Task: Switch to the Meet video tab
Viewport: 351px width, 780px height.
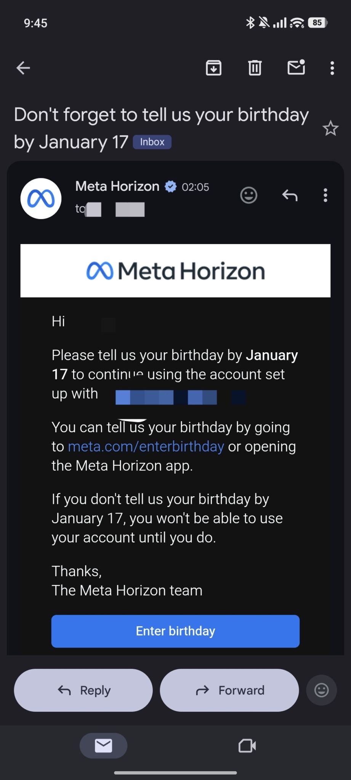Action: pos(247,745)
